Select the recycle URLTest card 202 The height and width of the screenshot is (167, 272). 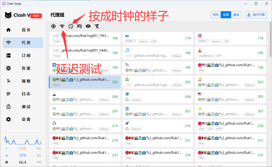pos(158,82)
